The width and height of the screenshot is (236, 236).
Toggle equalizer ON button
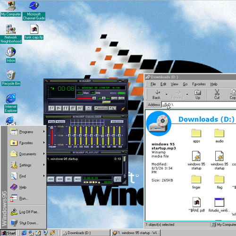tap(51, 122)
